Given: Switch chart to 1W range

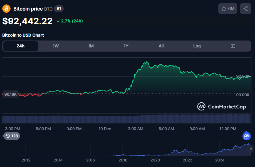Looking at the screenshot, I should (x=56, y=46).
